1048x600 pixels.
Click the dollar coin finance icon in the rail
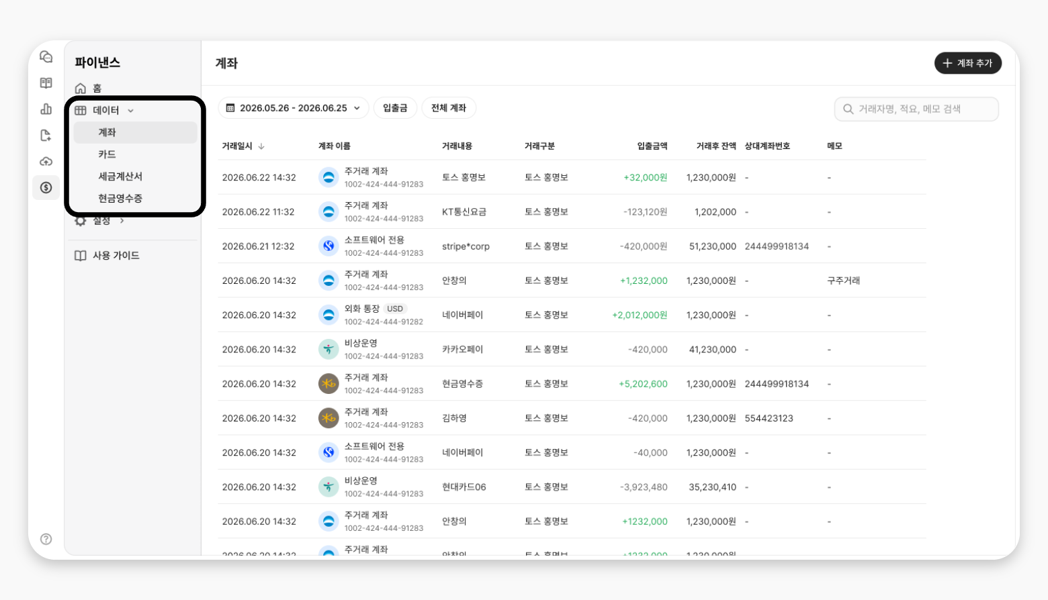[46, 188]
